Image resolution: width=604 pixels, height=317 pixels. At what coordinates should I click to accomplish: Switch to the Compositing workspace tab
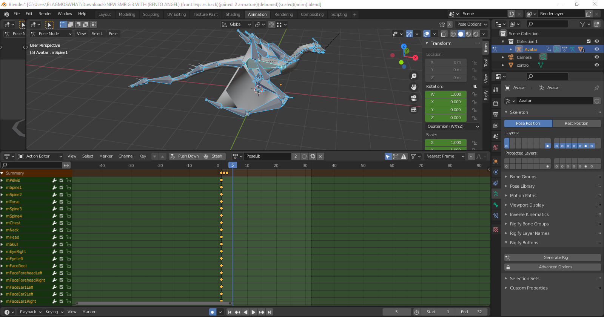pos(312,15)
